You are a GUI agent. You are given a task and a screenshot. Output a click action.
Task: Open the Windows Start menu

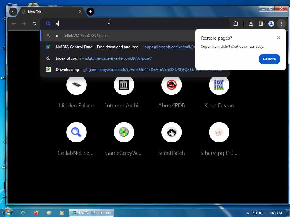point(7,212)
